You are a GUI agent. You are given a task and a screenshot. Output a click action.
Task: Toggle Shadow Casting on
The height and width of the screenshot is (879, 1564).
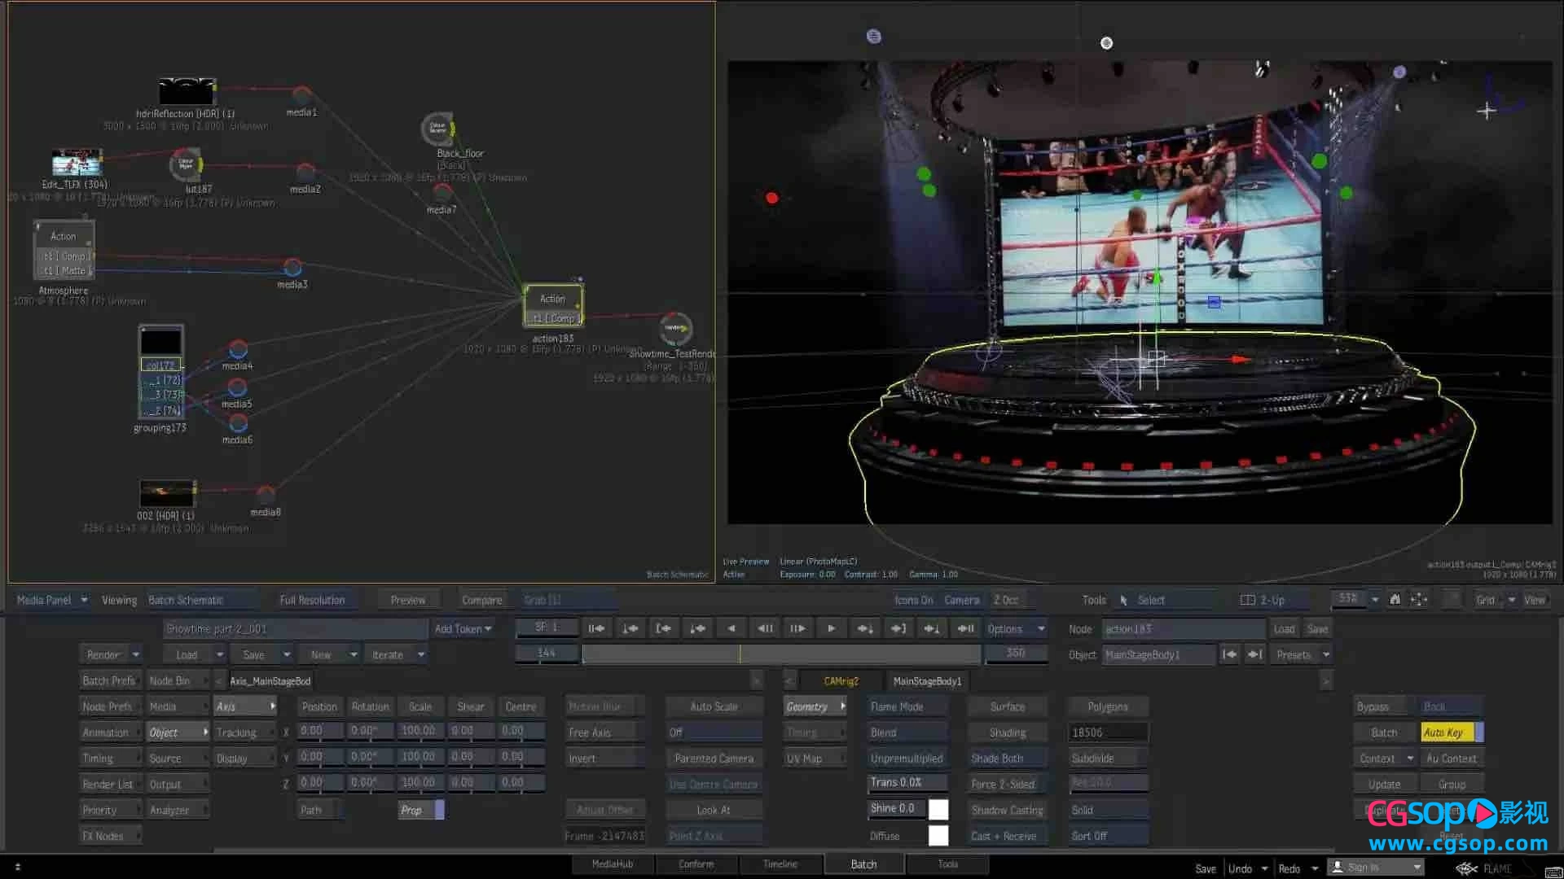pos(1008,809)
